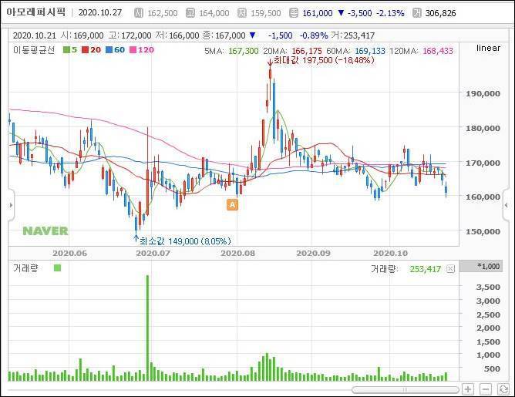515x397 pixels.
Task: Click the orange A event marker
Action: pos(232,205)
